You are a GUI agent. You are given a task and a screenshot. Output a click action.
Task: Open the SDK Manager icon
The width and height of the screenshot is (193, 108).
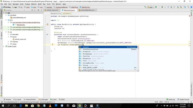181,7
